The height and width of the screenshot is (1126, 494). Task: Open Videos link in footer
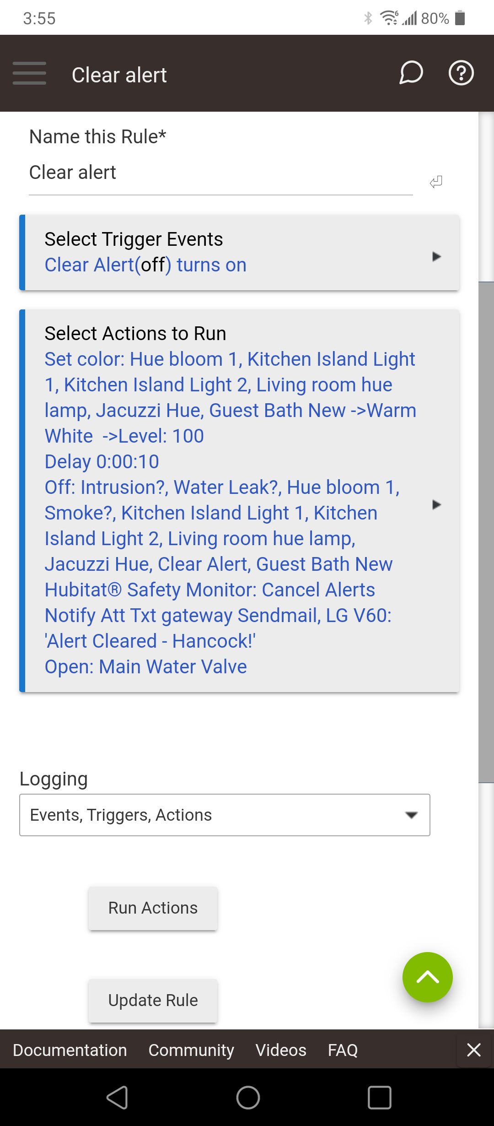[x=281, y=1050]
